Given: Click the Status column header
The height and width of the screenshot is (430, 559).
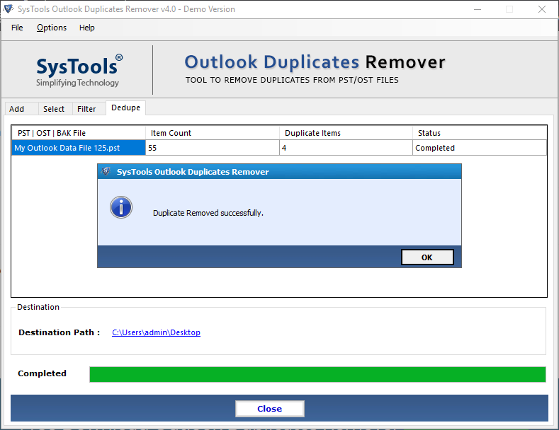Looking at the screenshot, I should [x=480, y=133].
